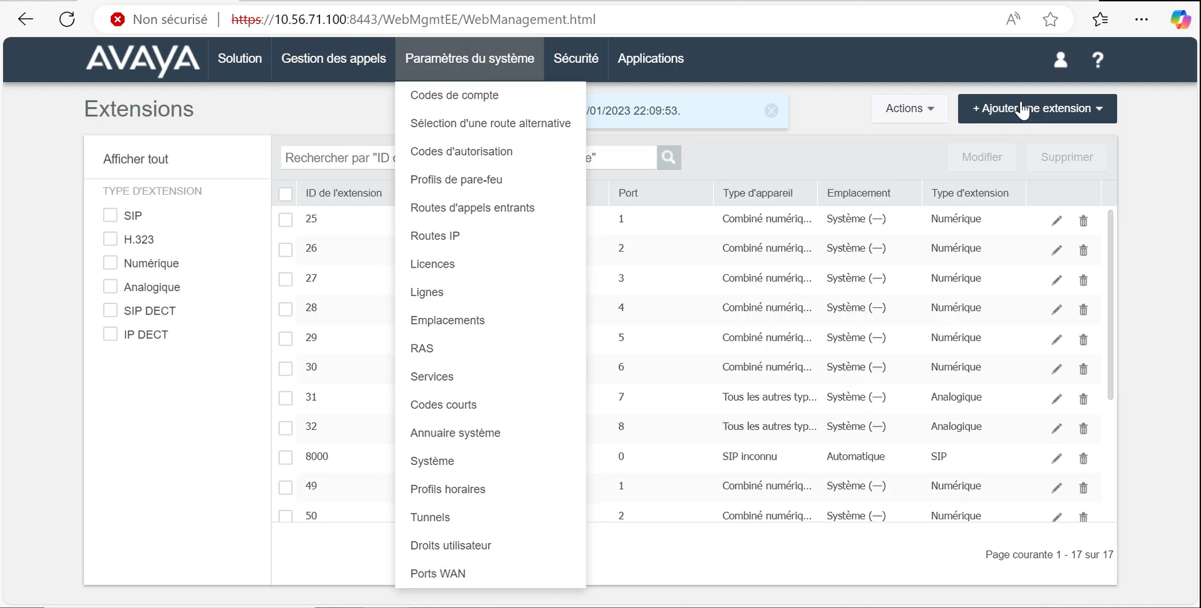Delete extension 32 with trash icon
Viewport: 1201px width, 608px height.
tap(1083, 429)
